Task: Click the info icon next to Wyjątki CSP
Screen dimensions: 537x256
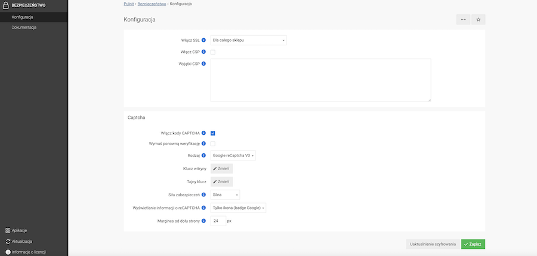Action: point(204,63)
